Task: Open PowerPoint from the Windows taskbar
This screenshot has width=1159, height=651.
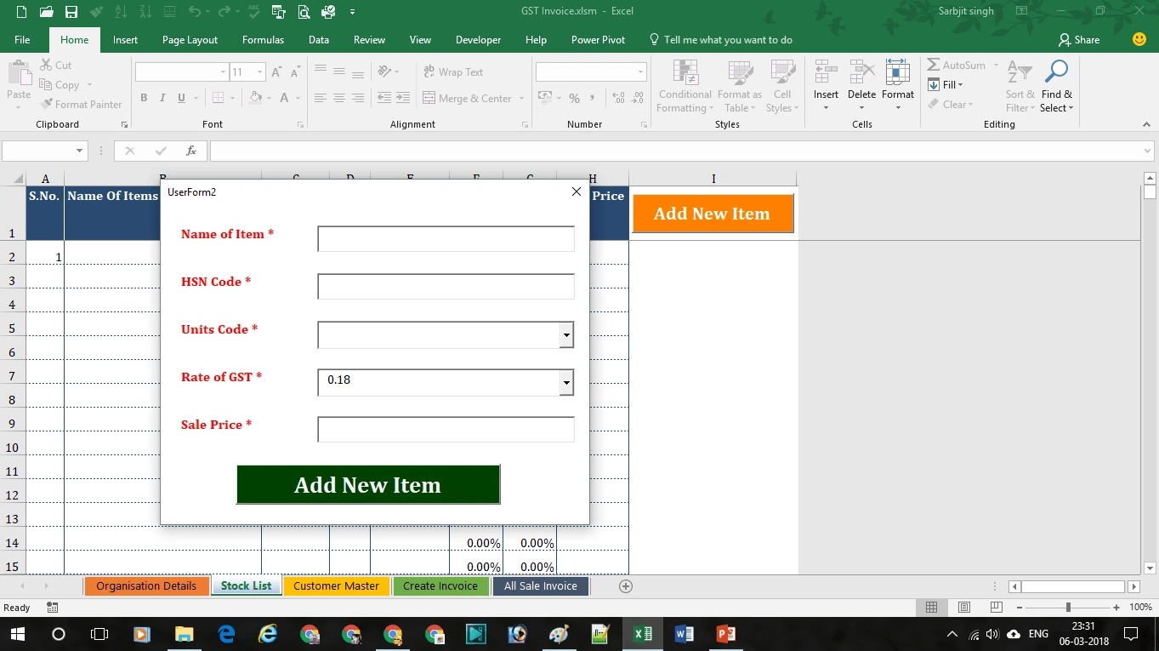Action: (x=725, y=634)
